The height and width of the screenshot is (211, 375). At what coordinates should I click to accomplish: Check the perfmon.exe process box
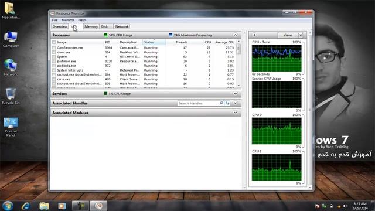click(x=54, y=61)
